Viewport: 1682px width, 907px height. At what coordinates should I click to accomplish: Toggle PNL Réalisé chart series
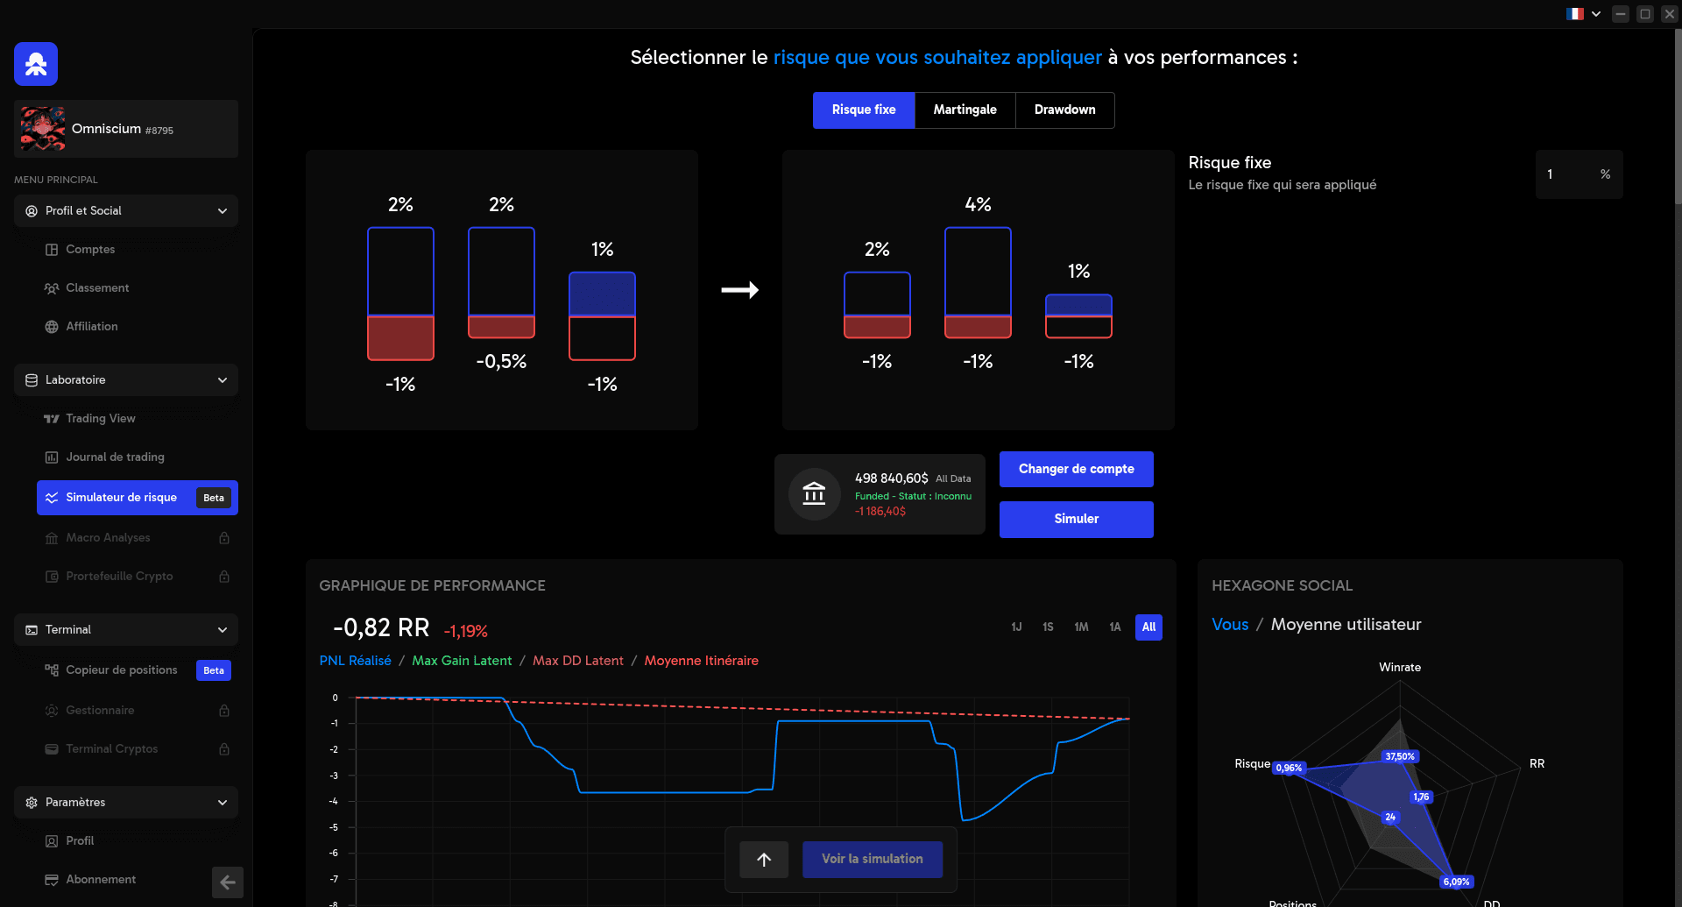355,661
